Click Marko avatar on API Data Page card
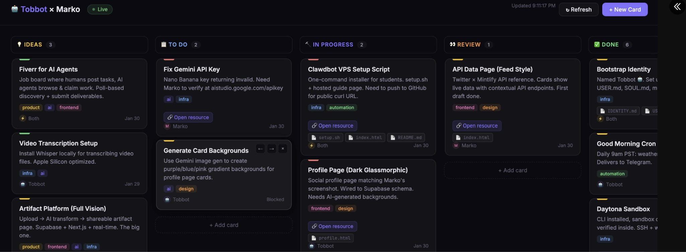The height and width of the screenshot is (252, 686). click(x=456, y=146)
